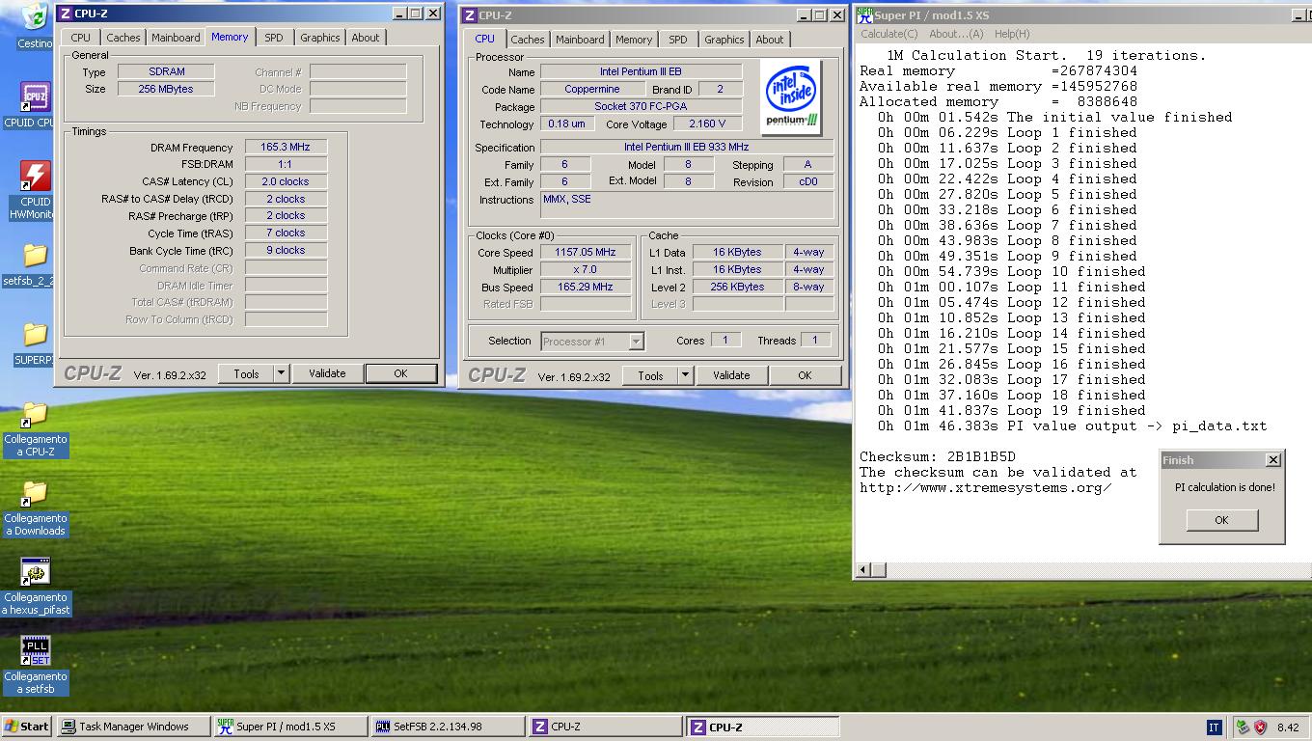The image size is (1312, 741).
Task: Switch to the inactive CPU-Z taskbar button
Action: pyautogui.click(x=605, y=727)
